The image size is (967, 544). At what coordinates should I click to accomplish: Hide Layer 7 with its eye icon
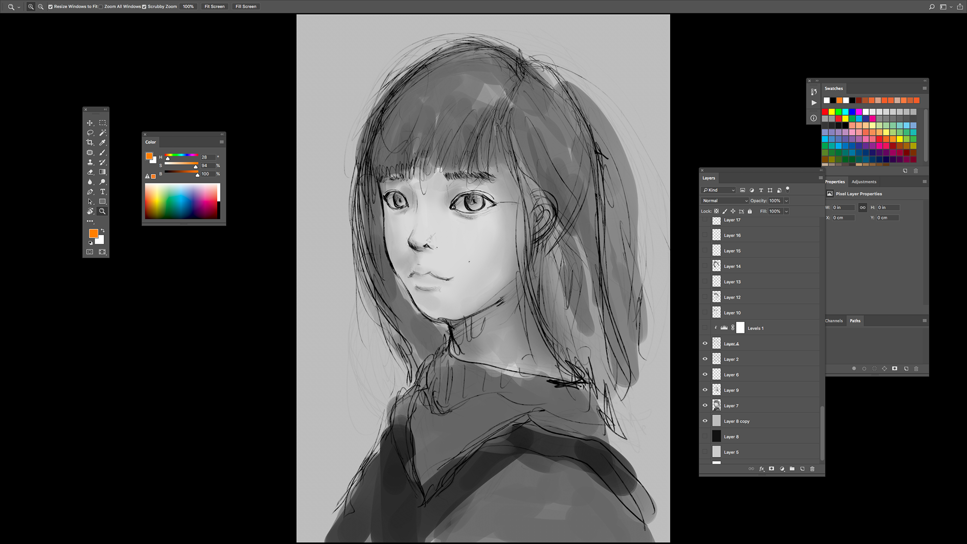[705, 405]
